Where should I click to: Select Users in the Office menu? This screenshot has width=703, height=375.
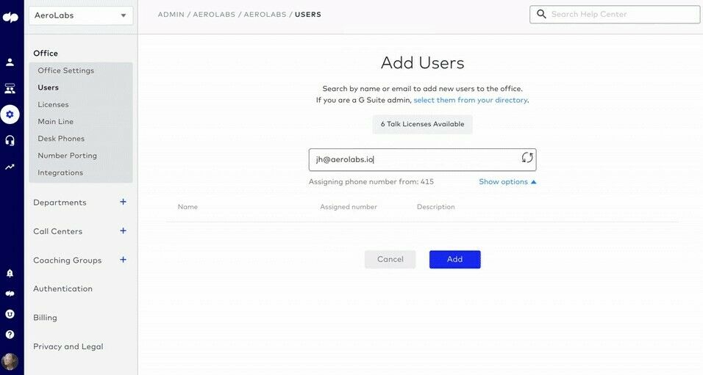pyautogui.click(x=48, y=87)
